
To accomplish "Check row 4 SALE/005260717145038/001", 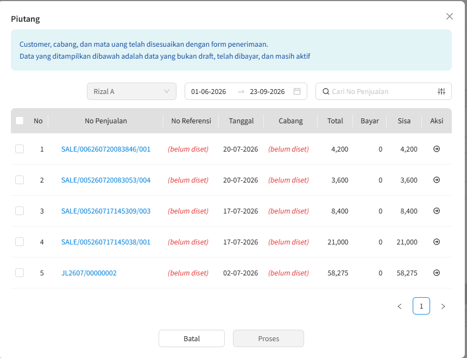I will 20,242.
